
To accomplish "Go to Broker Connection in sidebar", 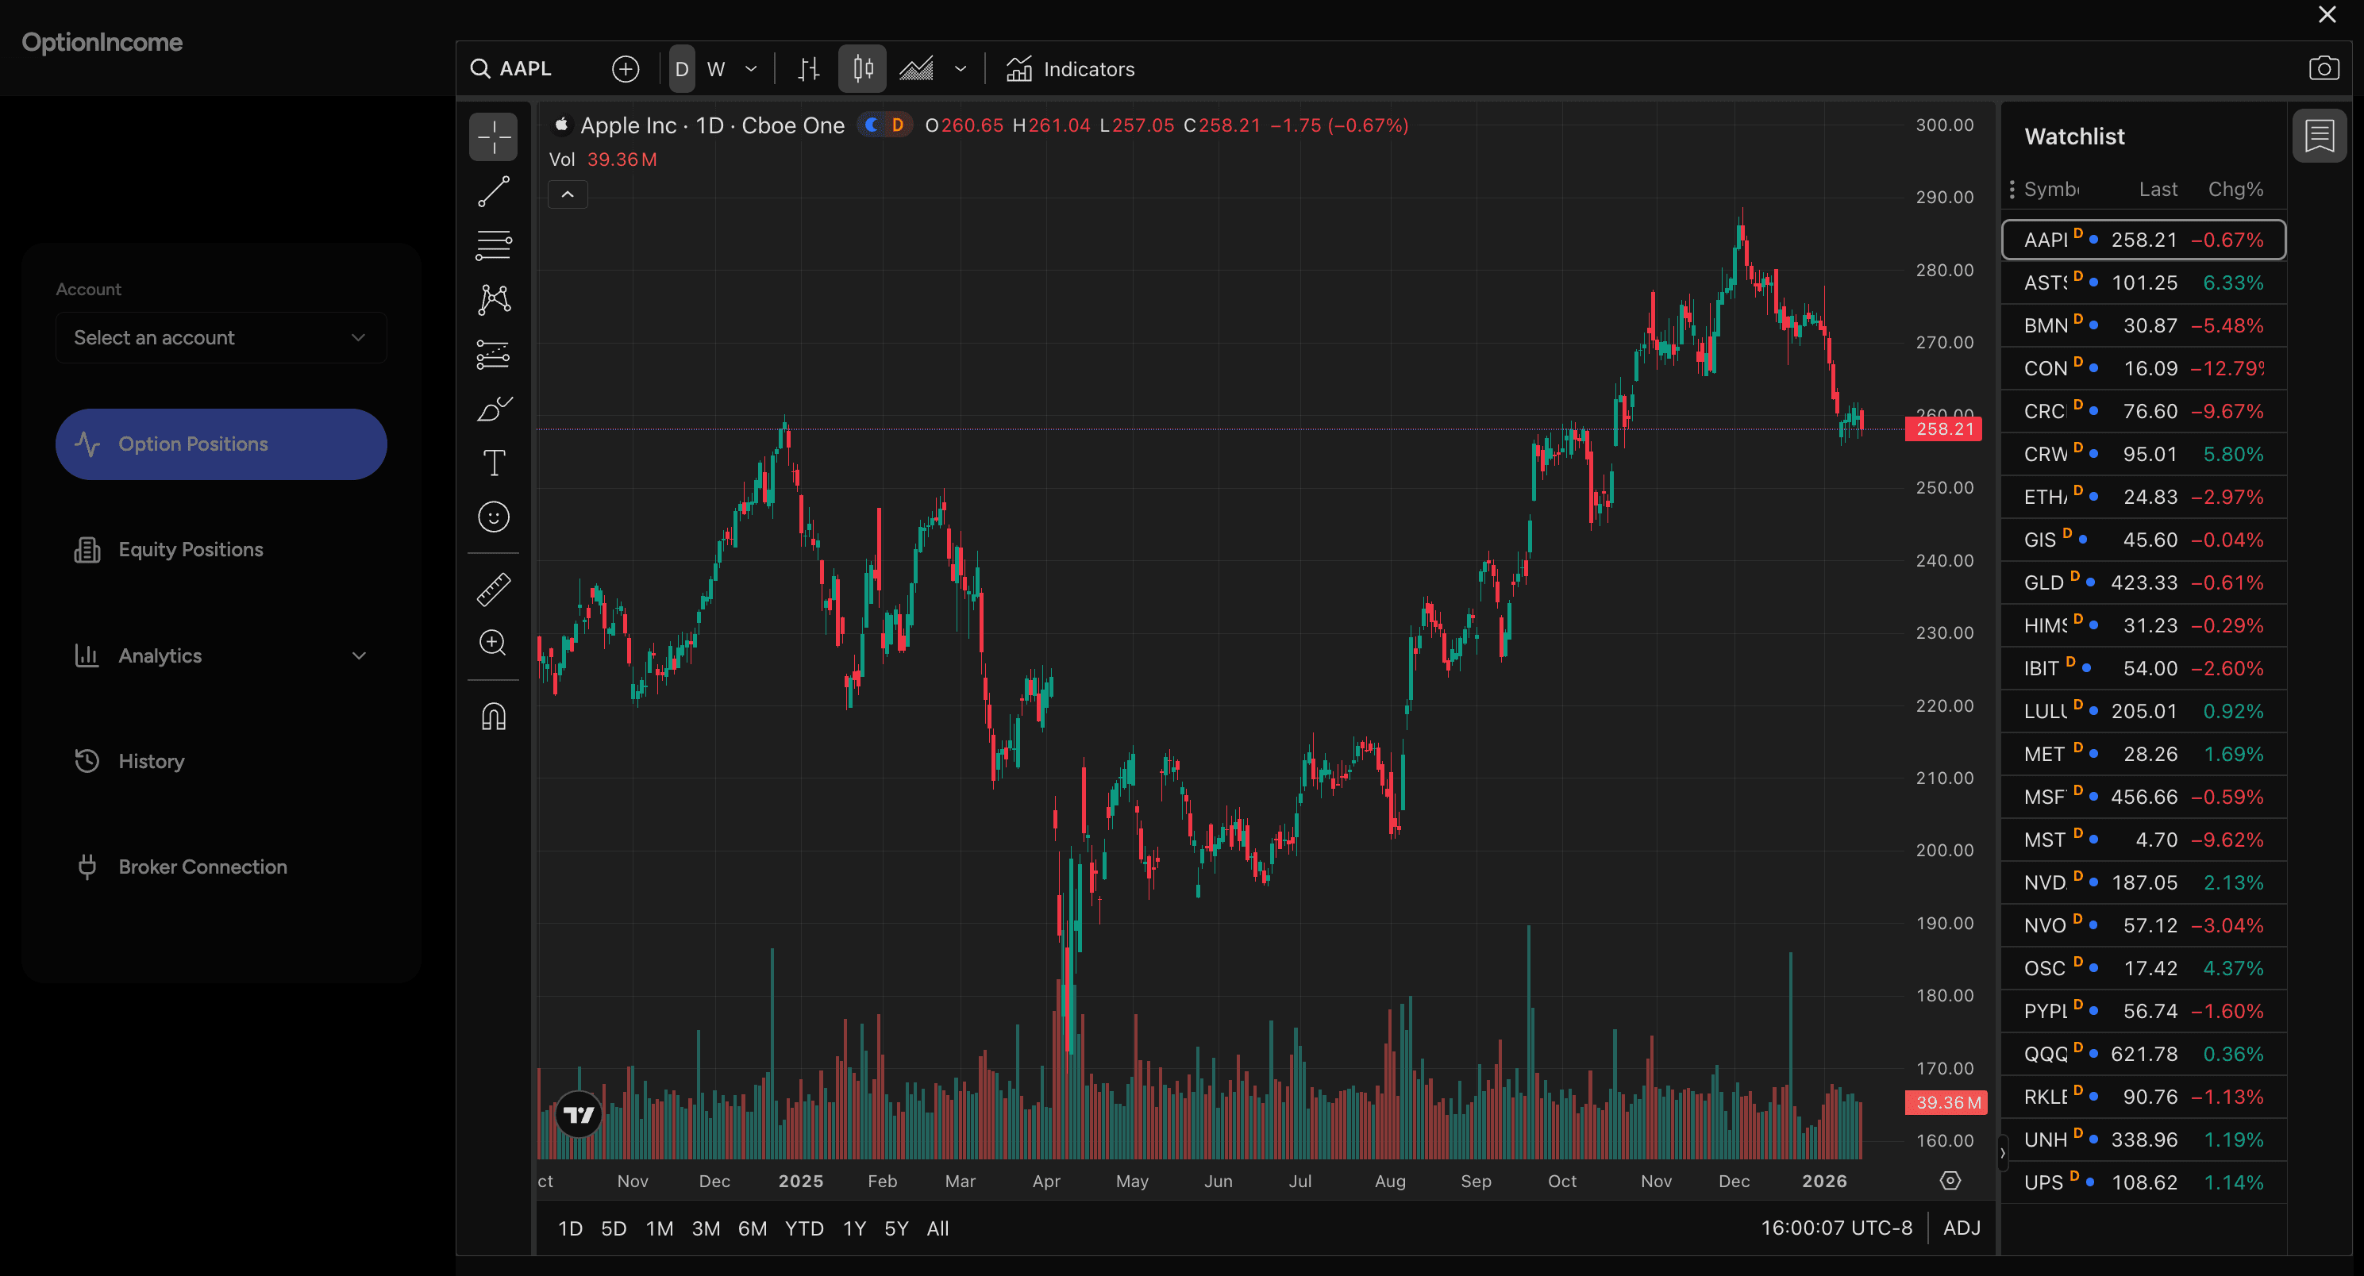I will pos(202,866).
